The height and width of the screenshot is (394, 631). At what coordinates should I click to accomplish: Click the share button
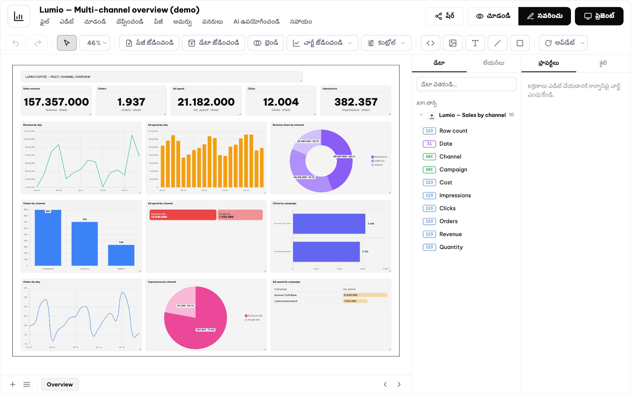point(445,16)
